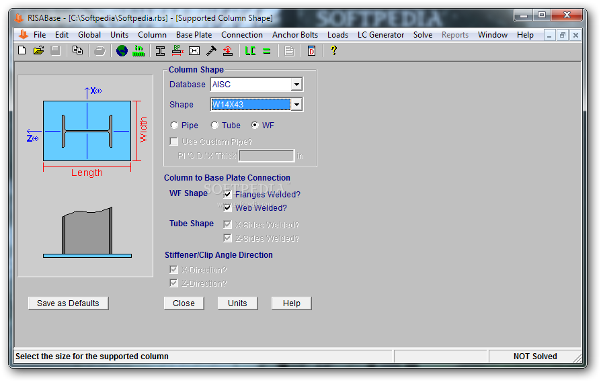Viewport: 601px width, 382px height.
Task: Click the I-beam column shape icon
Action: pyautogui.click(x=160, y=50)
